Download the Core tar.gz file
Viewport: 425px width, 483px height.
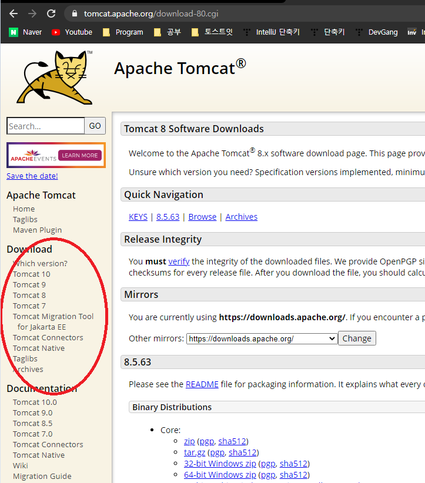[195, 452]
